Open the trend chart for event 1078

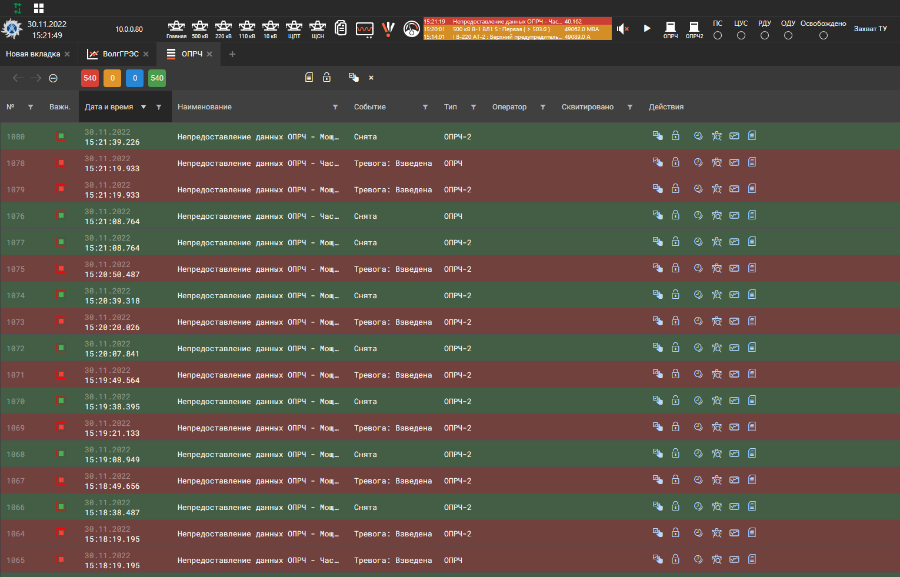pyautogui.click(x=734, y=162)
